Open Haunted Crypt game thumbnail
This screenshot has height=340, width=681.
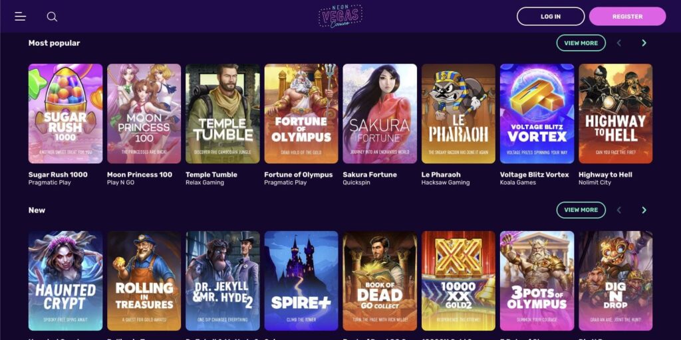pyautogui.click(x=66, y=281)
